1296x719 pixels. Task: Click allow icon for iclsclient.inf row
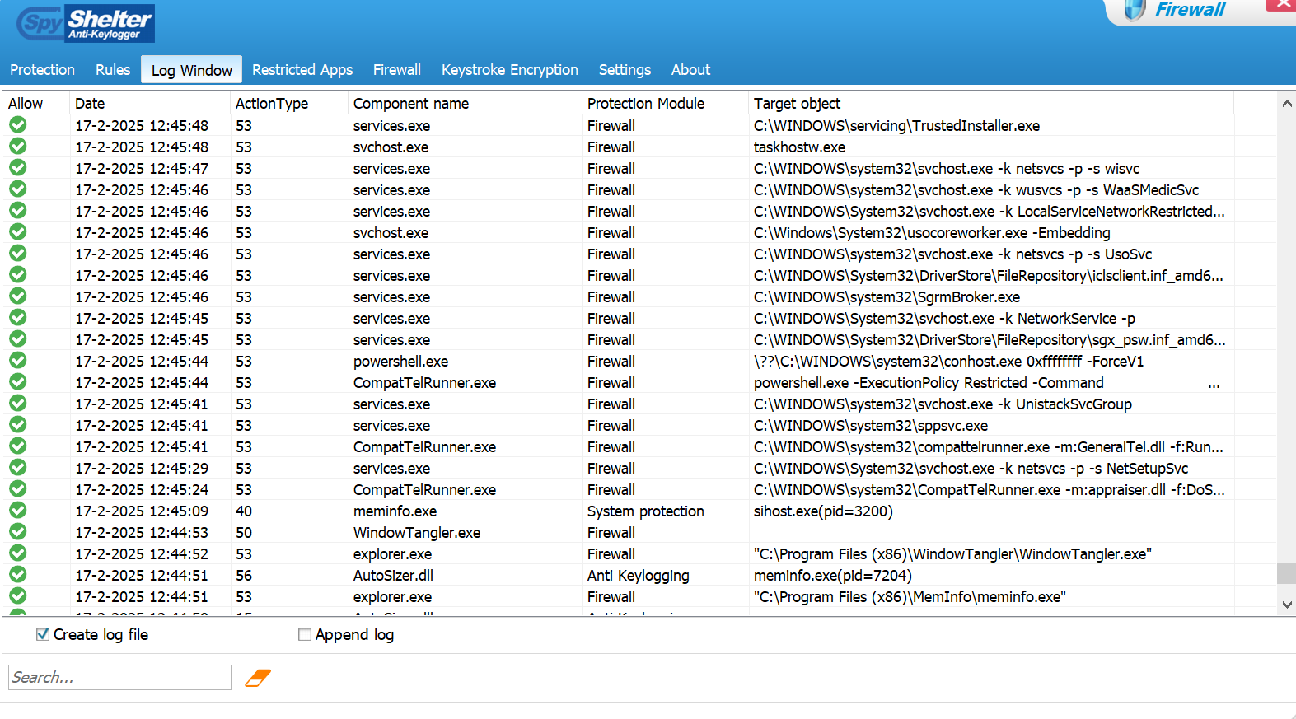tap(18, 275)
